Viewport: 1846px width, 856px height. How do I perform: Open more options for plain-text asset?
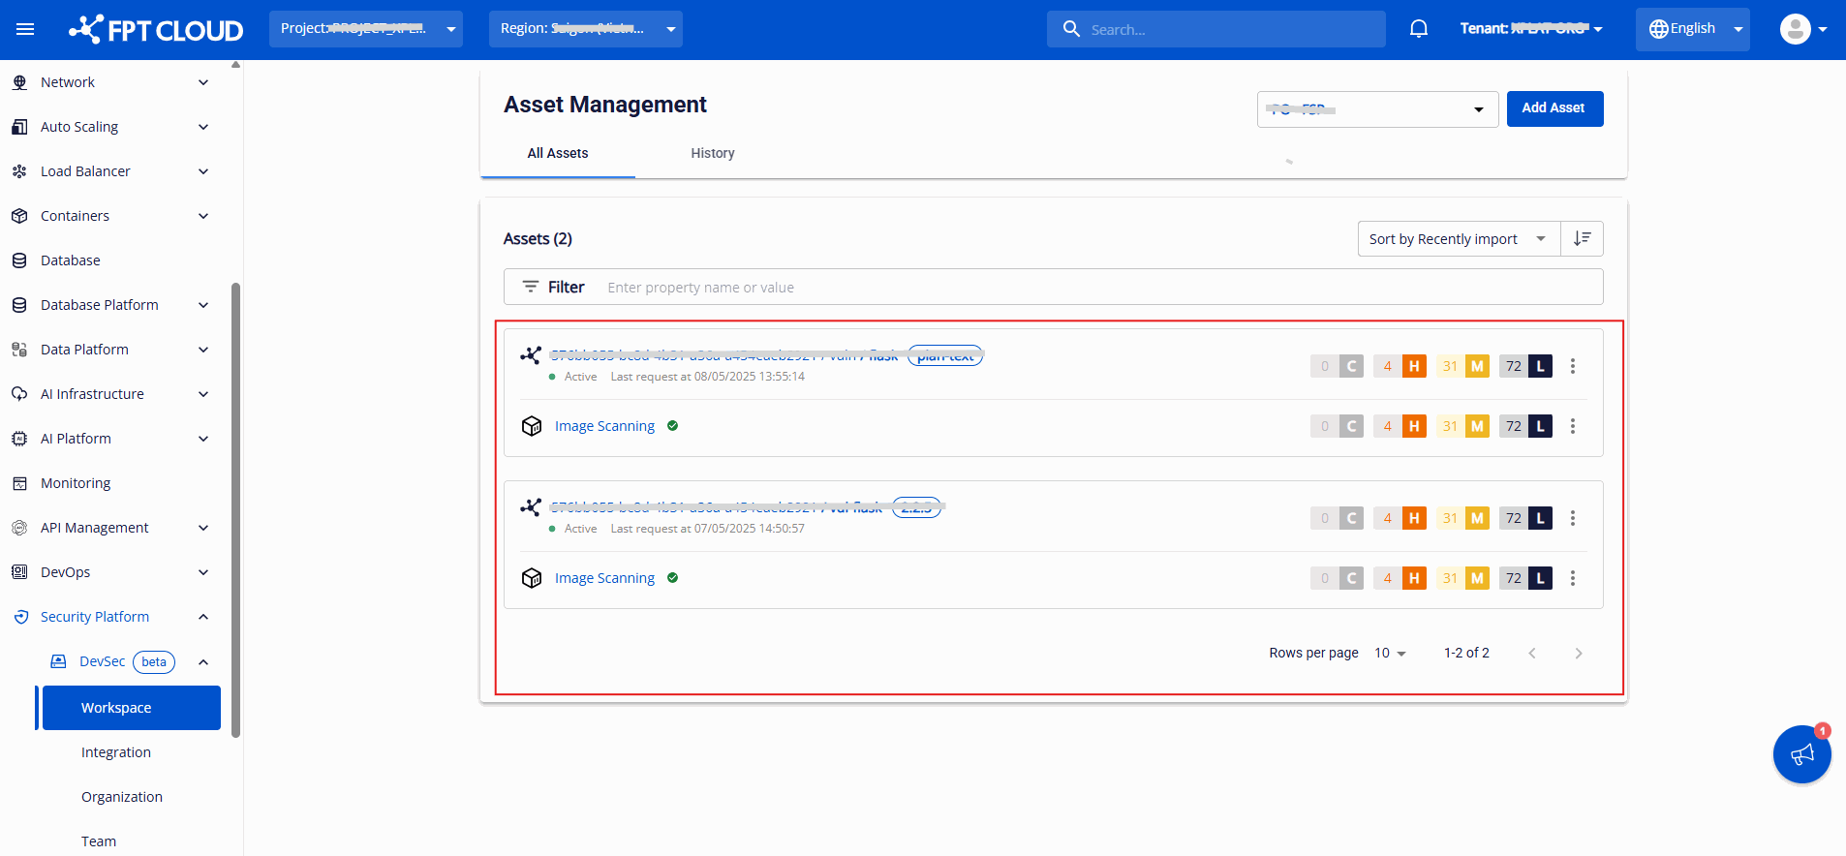1573,366
